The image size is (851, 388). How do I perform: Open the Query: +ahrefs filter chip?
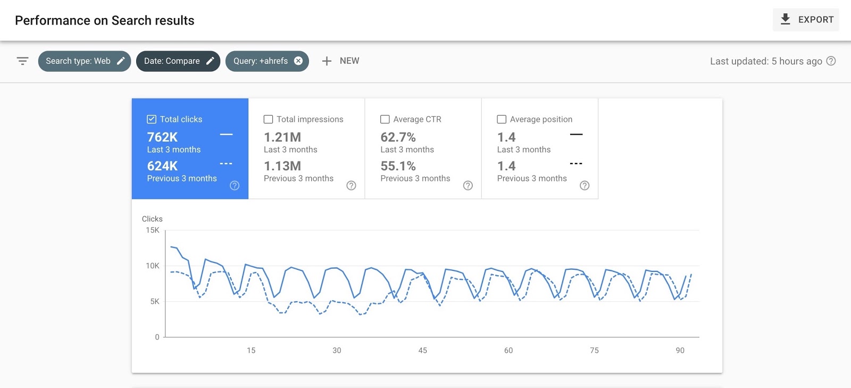click(260, 61)
